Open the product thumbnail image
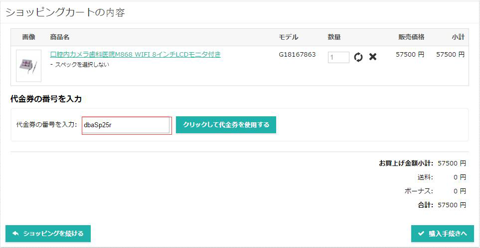This screenshot has height=248, width=480. point(28,66)
